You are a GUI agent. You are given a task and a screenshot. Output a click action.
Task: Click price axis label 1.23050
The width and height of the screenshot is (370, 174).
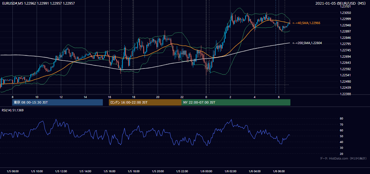[345, 13]
